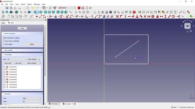The width and height of the screenshot is (195, 109).
Task: Apply the Equal constraint
Action: tap(145, 16)
